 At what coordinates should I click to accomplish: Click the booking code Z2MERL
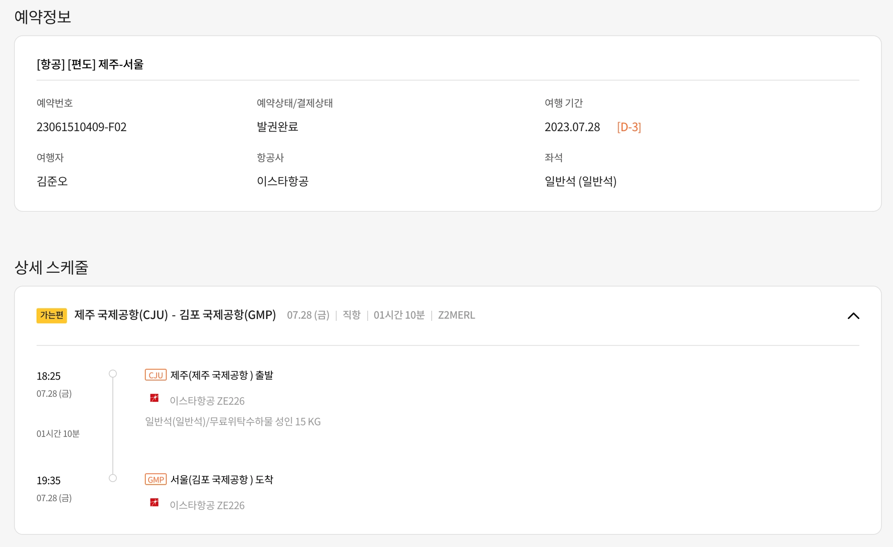tap(456, 315)
